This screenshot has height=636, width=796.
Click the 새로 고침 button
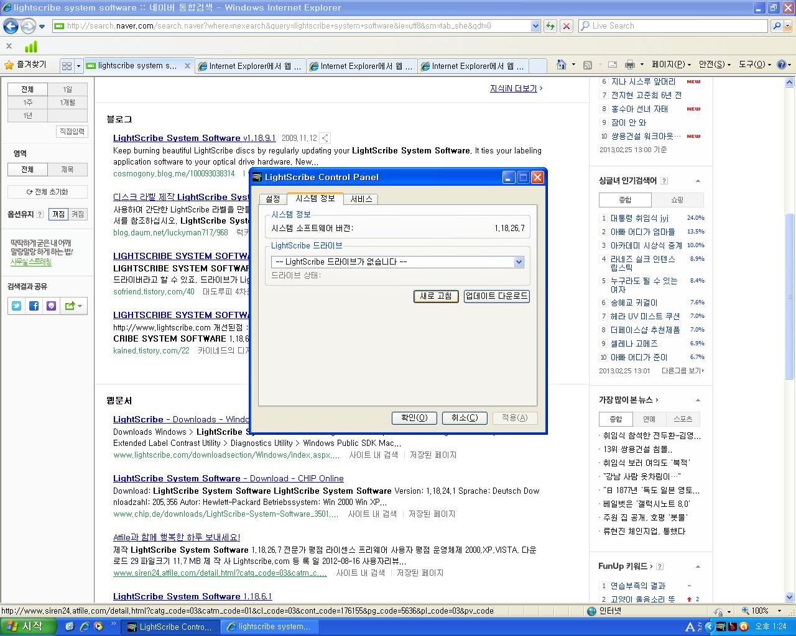click(436, 296)
